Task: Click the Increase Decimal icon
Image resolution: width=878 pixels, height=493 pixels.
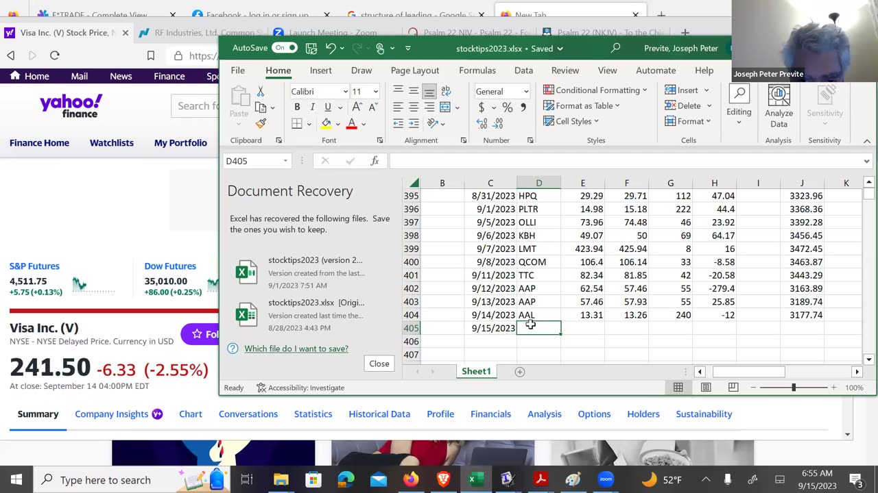Action: (482, 123)
